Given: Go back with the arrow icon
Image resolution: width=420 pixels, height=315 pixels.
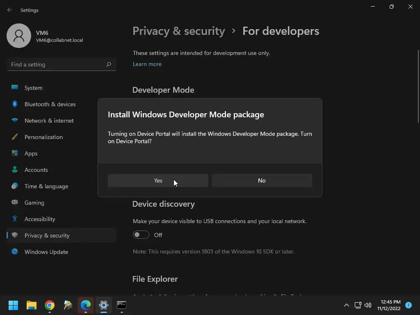Looking at the screenshot, I should (x=10, y=10).
